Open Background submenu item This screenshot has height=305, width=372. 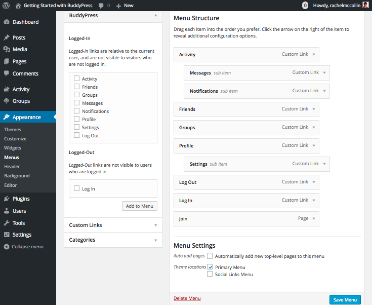[17, 176]
